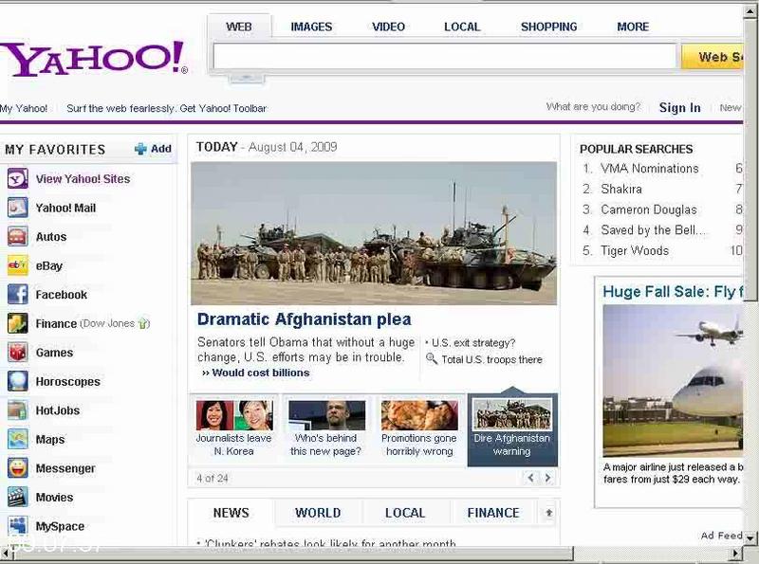The height and width of the screenshot is (564, 759).
Task: Show next Today stories with right arrow
Action: pyautogui.click(x=547, y=478)
